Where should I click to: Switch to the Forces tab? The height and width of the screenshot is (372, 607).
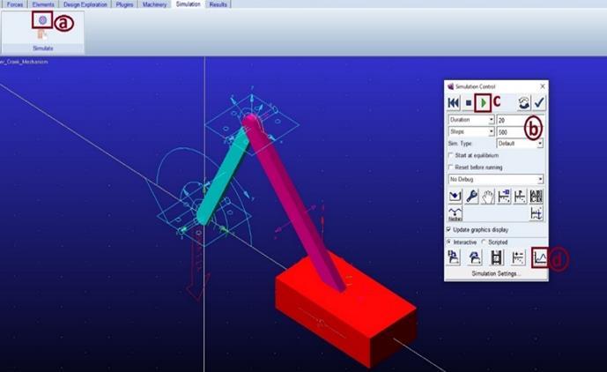(15, 4)
